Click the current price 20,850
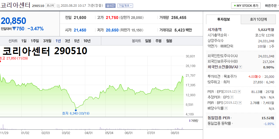This screenshot has width=279, height=139. (x=13, y=21)
